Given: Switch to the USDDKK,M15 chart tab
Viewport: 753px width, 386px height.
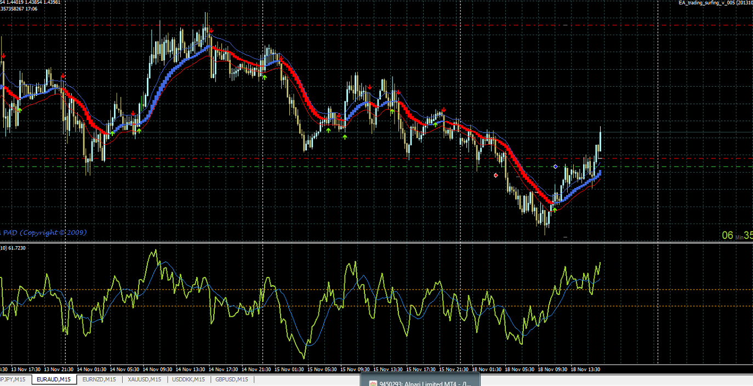Looking at the screenshot, I should (189, 379).
